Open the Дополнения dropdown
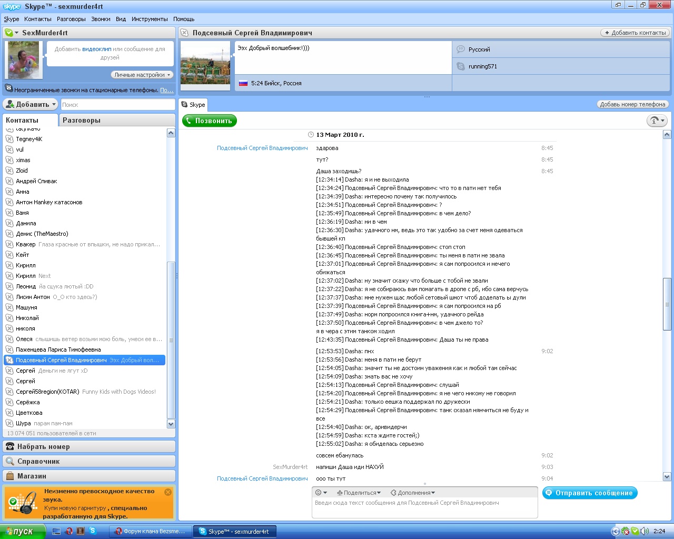The height and width of the screenshot is (539, 674). tap(413, 493)
